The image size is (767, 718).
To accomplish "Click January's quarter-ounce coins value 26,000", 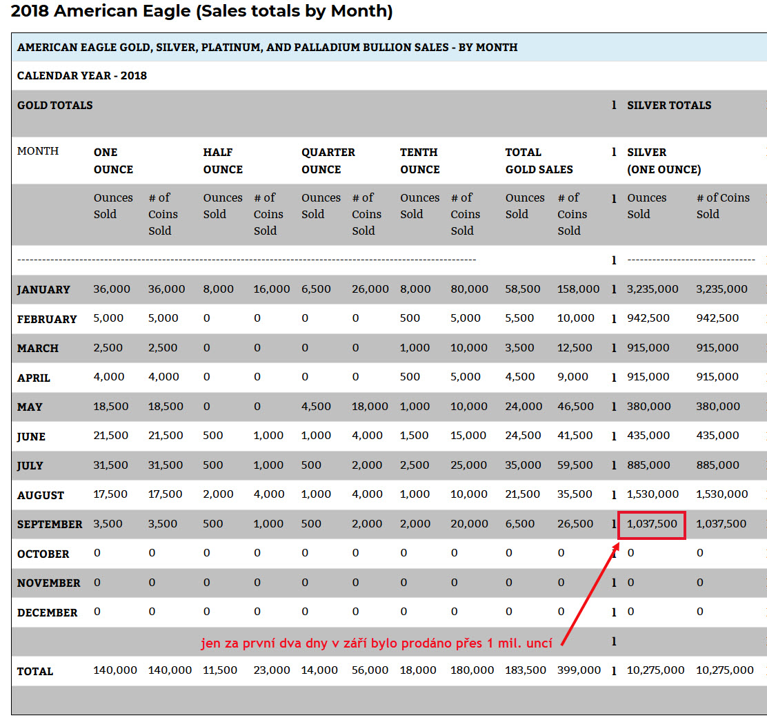I will (370, 289).
